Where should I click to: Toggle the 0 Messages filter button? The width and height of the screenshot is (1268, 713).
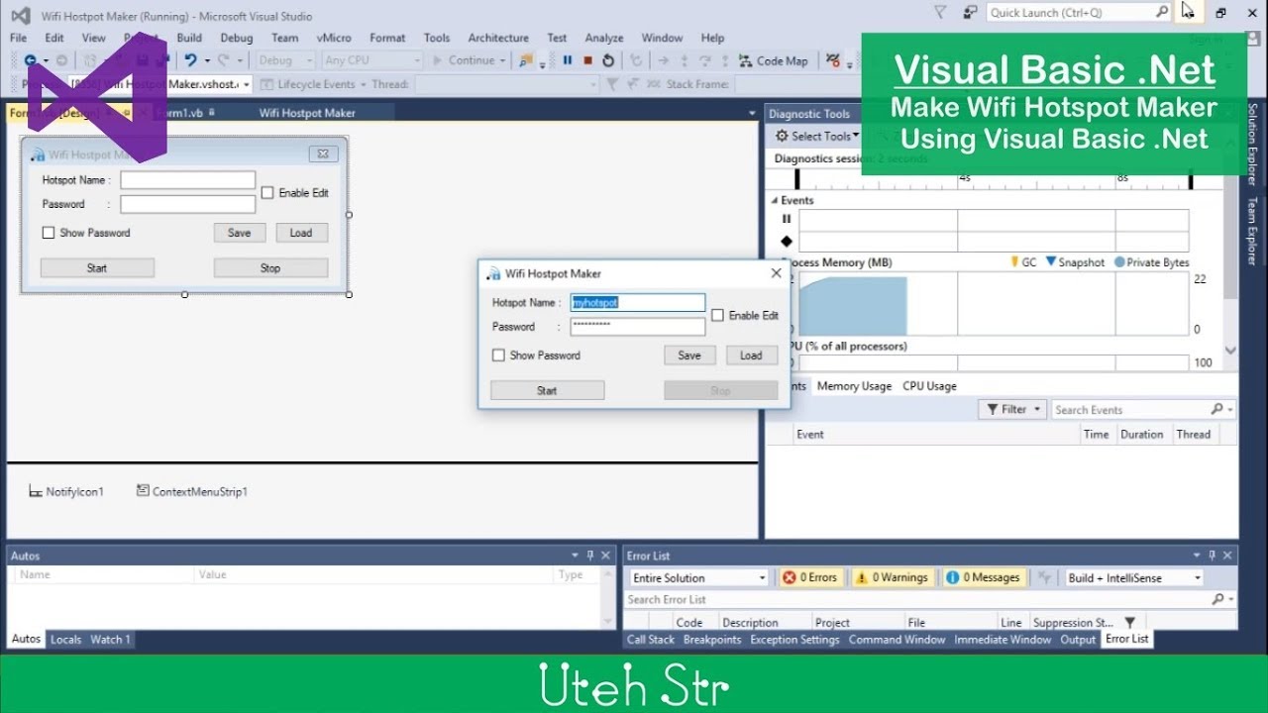983,577
